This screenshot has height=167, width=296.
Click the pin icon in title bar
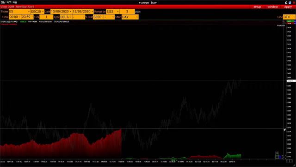[x=286, y=2]
